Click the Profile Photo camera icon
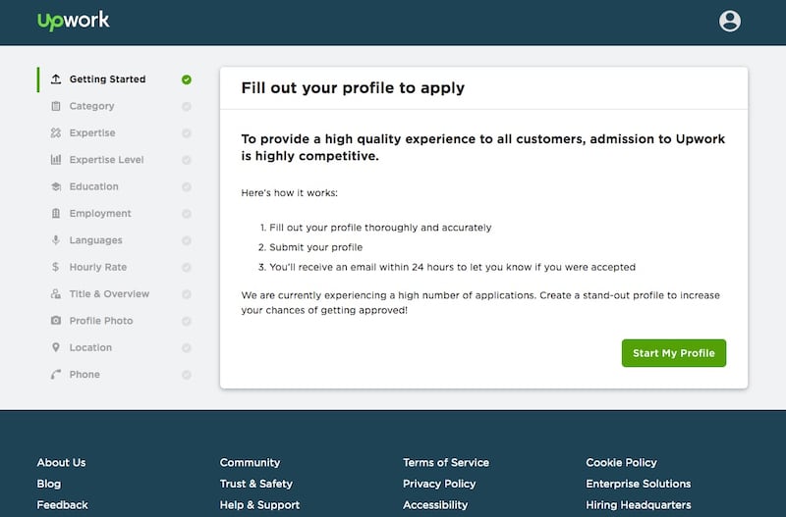786x517 pixels. (56, 321)
